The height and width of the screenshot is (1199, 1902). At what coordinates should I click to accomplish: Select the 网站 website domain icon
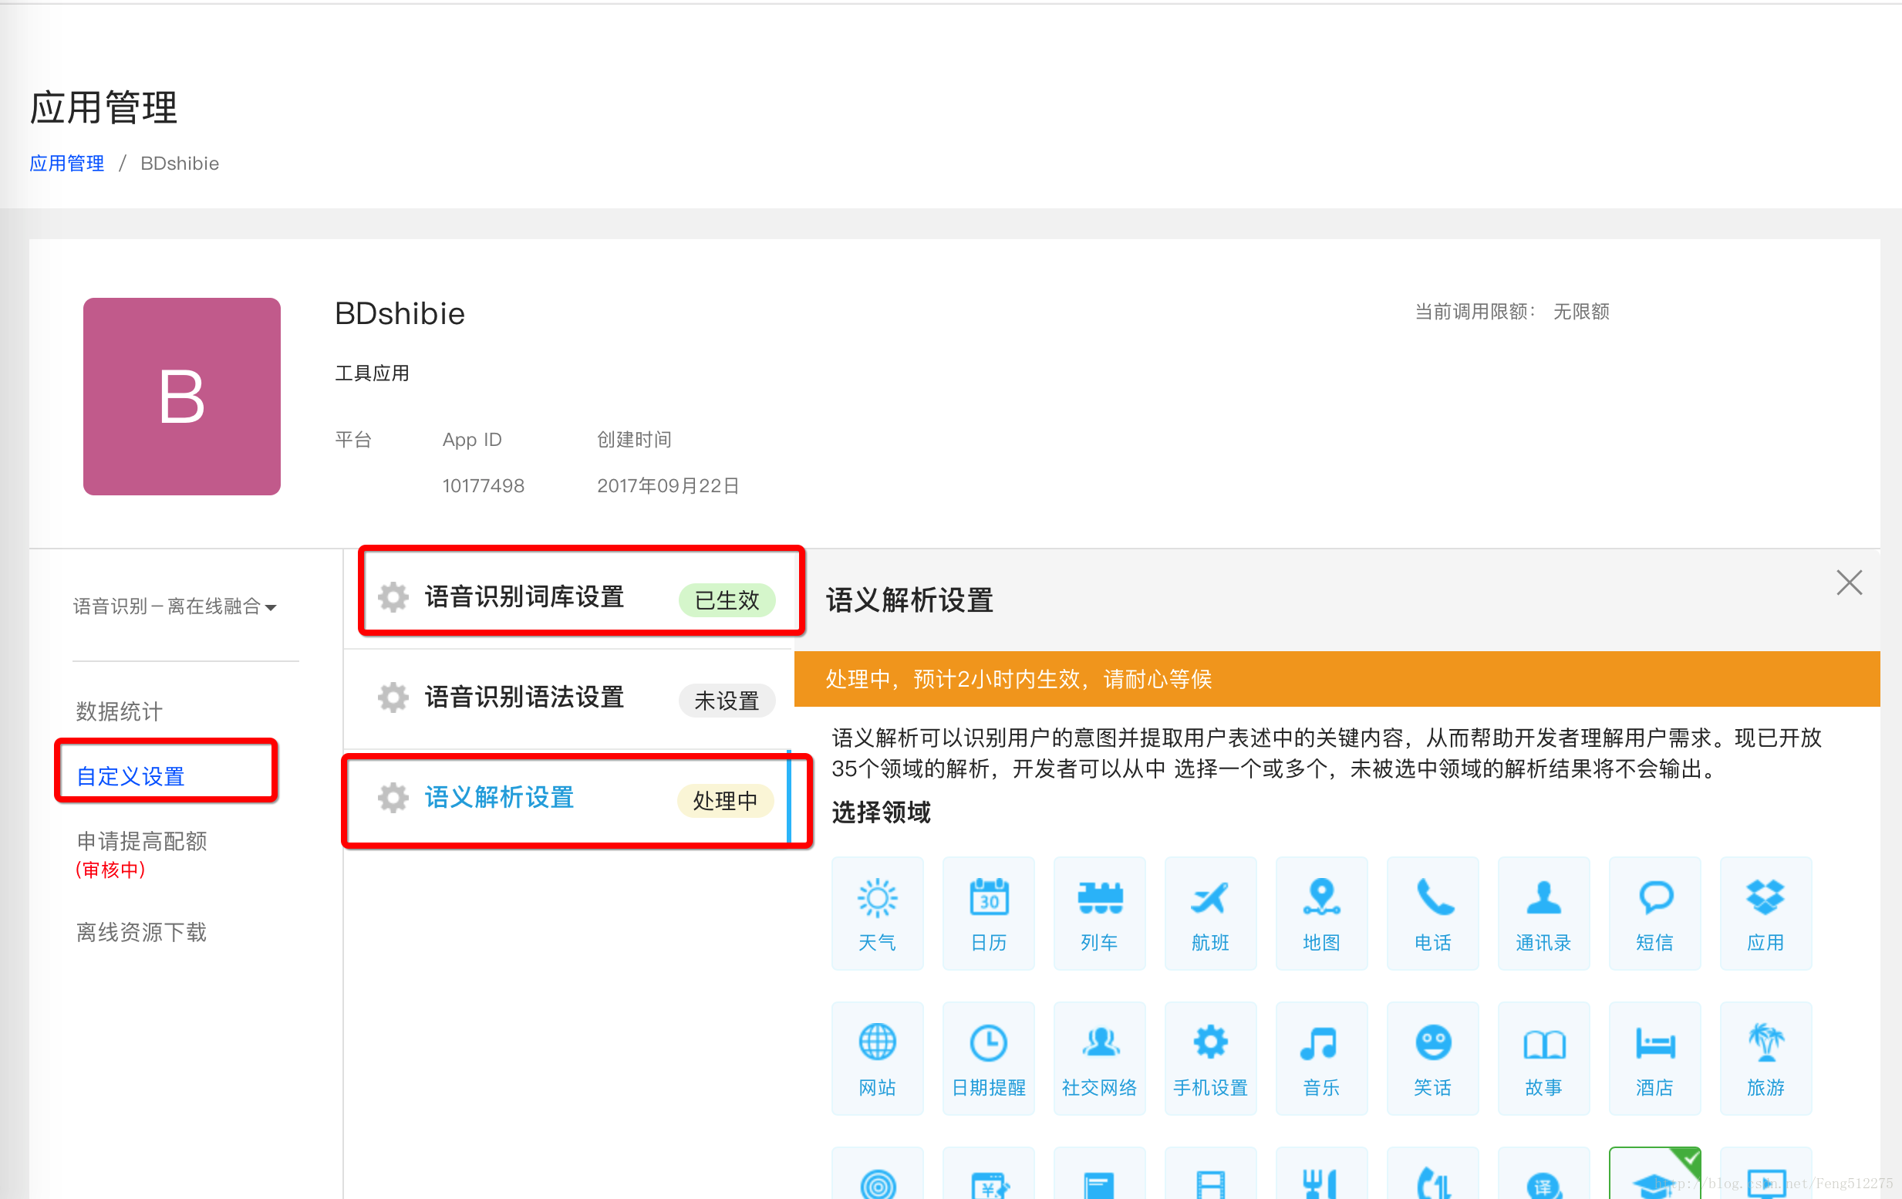pos(877,1059)
